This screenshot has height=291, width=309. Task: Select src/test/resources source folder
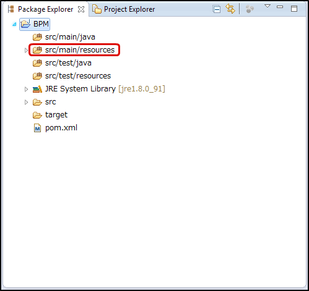(78, 76)
